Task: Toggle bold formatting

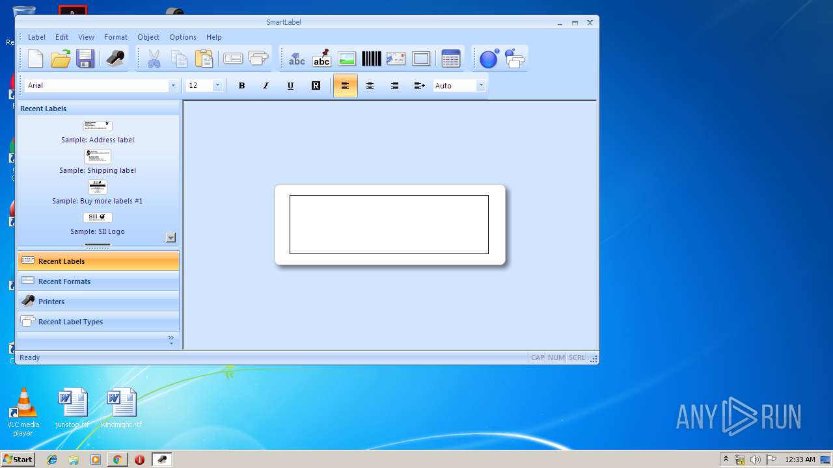Action: 241,86
